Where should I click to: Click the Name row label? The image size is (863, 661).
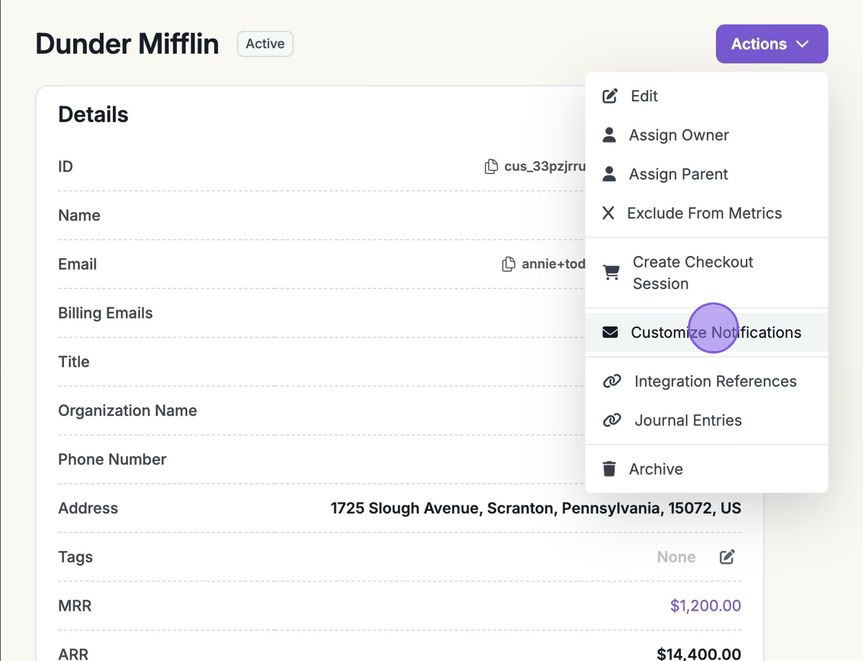pos(79,215)
